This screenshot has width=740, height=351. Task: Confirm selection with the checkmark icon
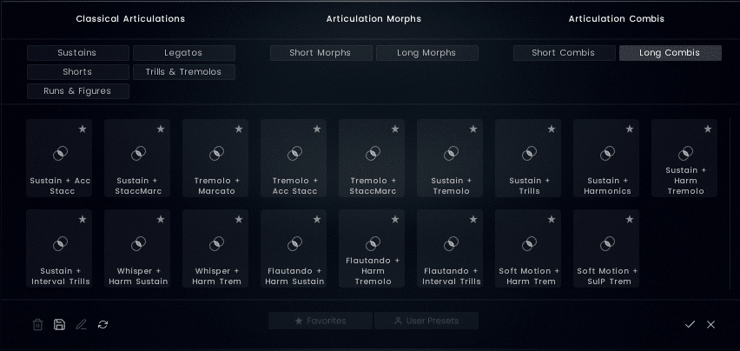pos(690,324)
